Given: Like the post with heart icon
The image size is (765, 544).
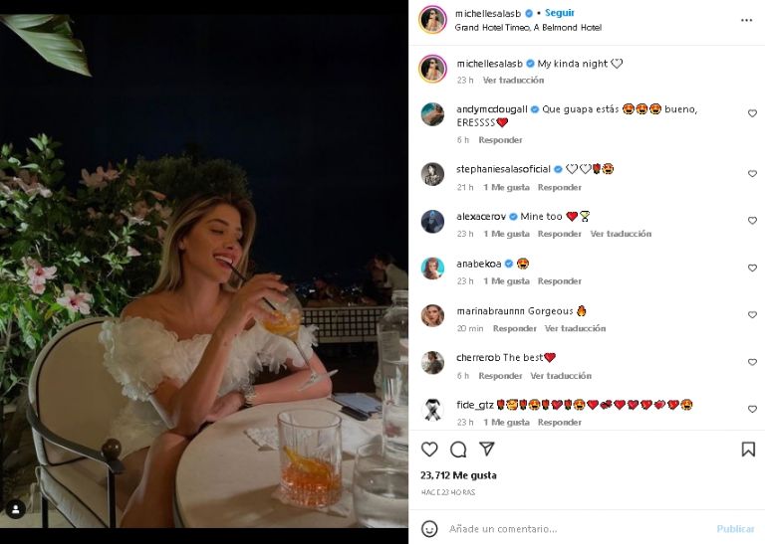Looking at the screenshot, I should 429,450.
